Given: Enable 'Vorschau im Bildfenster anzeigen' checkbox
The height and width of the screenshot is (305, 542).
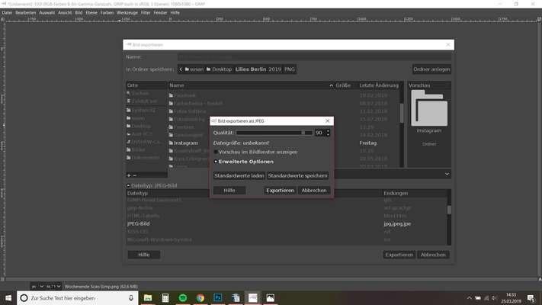Looking at the screenshot, I should click(216, 152).
